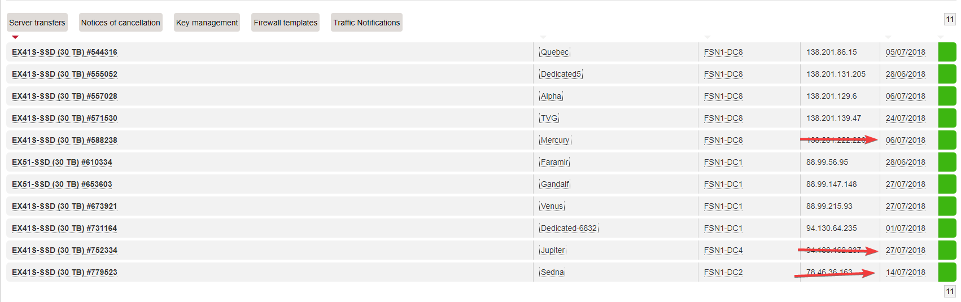Select the green status box for Sedna
Viewport: 961px width, 302px height.
coord(947,272)
